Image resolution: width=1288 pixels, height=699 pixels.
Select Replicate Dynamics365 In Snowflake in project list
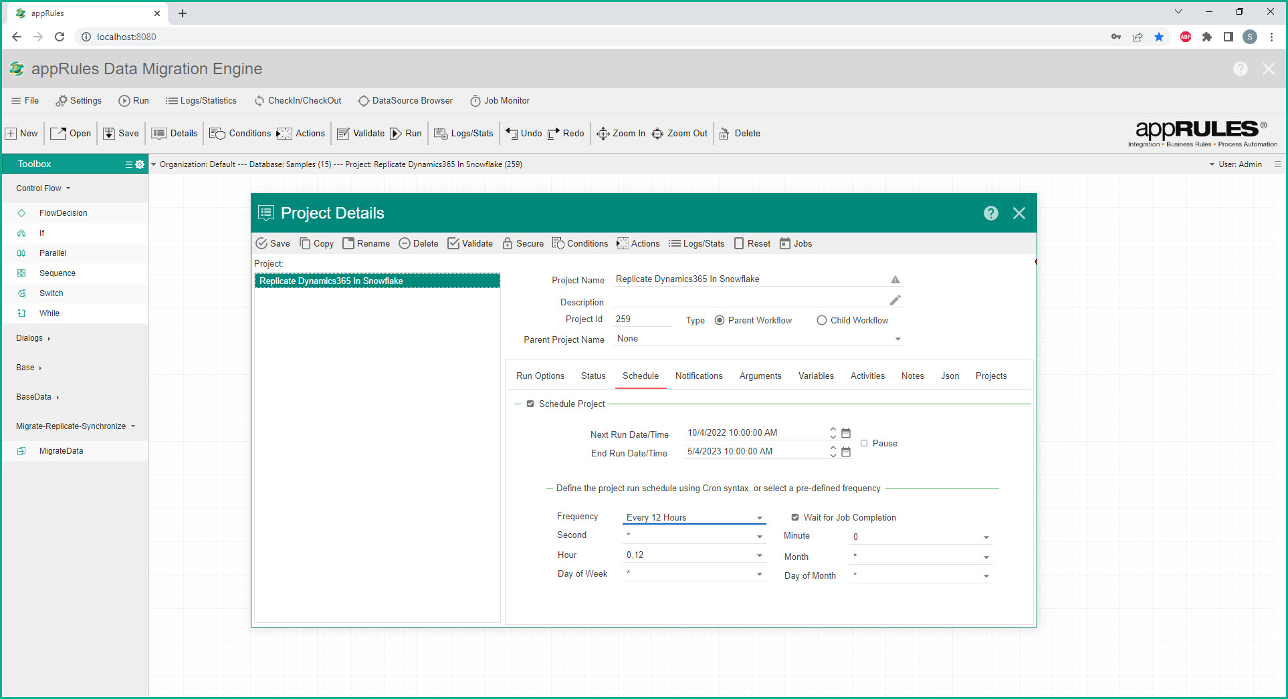coord(377,281)
